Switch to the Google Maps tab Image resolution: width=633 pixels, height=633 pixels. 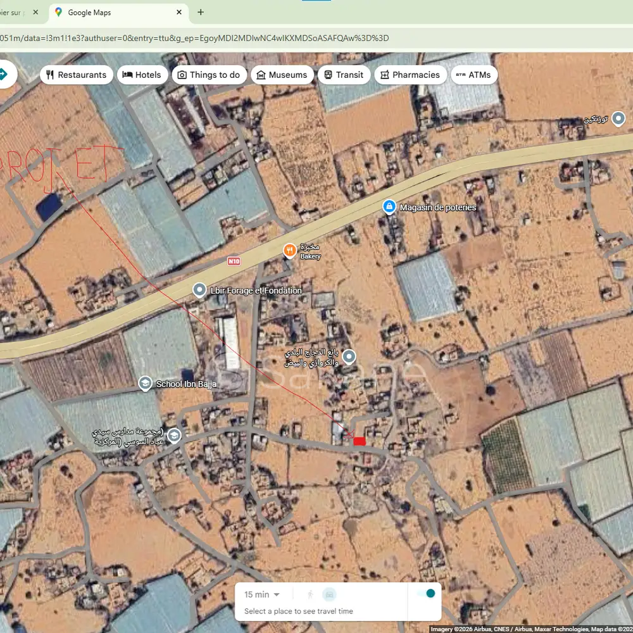[114, 12]
